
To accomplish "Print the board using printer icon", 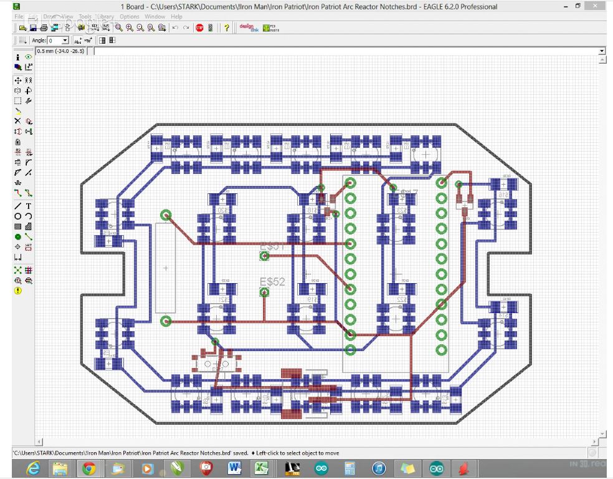I will (44, 28).
